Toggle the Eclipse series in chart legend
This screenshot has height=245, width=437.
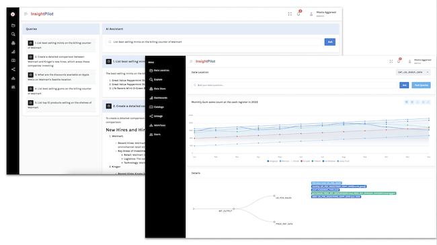pos(305,161)
